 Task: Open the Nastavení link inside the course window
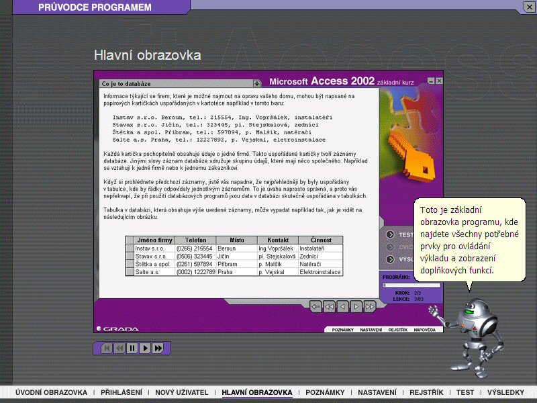coord(371,330)
